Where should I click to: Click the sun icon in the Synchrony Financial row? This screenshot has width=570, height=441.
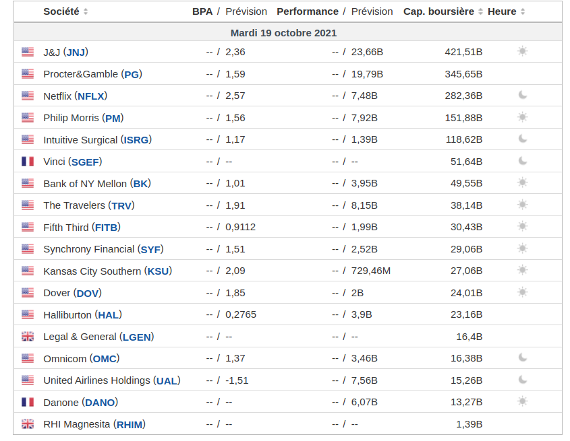click(x=522, y=248)
